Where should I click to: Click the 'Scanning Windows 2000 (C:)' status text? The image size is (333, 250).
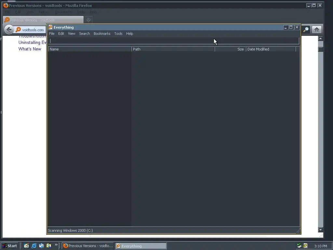point(70,230)
